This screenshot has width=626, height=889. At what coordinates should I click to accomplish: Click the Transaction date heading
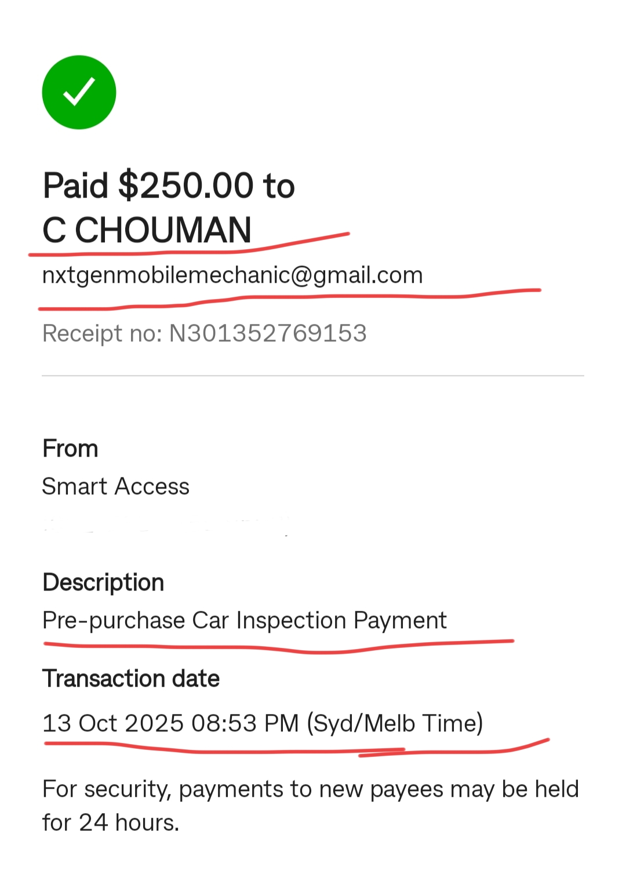[131, 679]
